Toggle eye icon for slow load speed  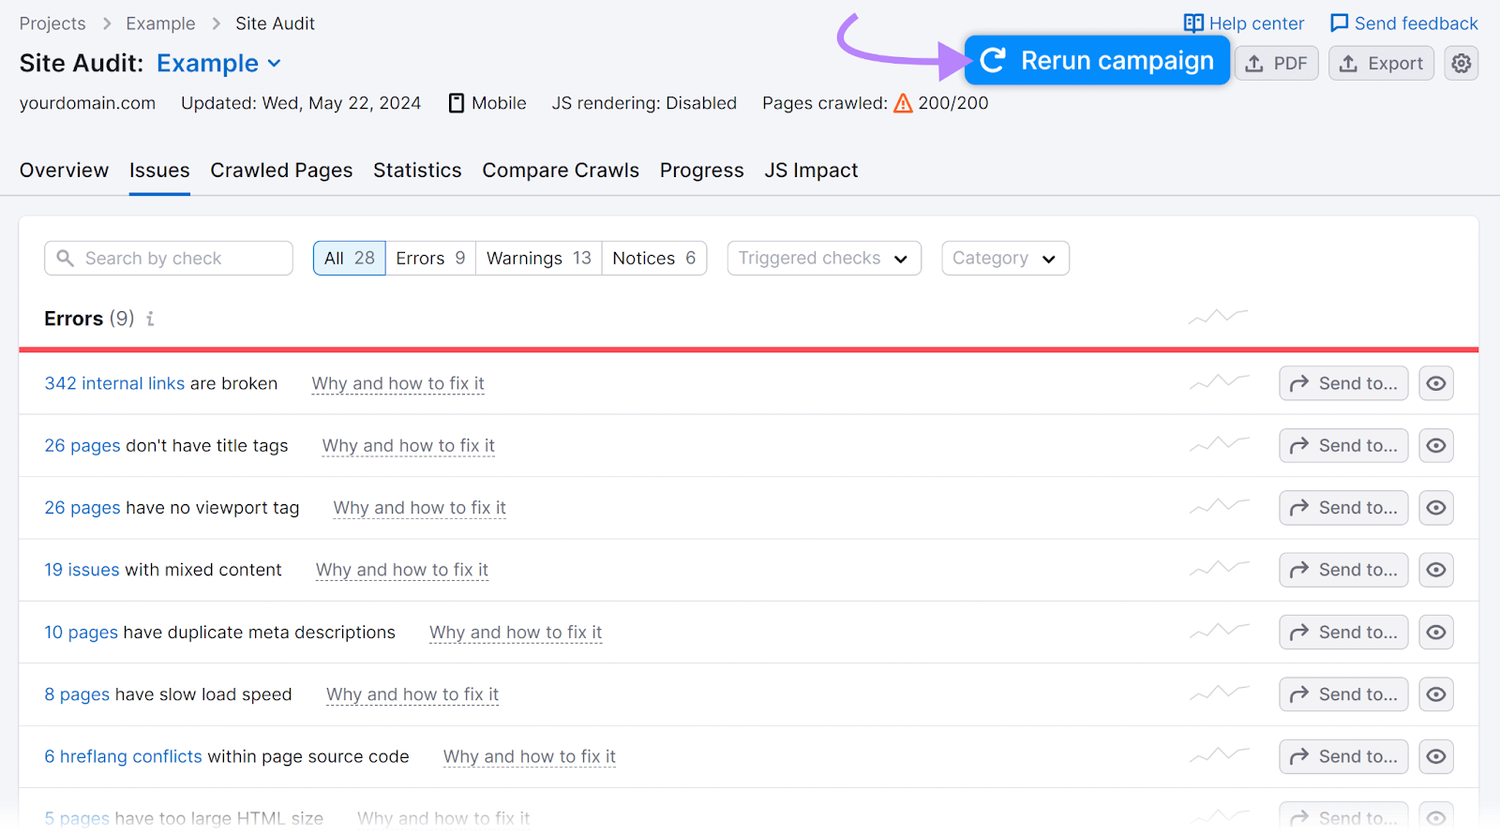pos(1435,694)
